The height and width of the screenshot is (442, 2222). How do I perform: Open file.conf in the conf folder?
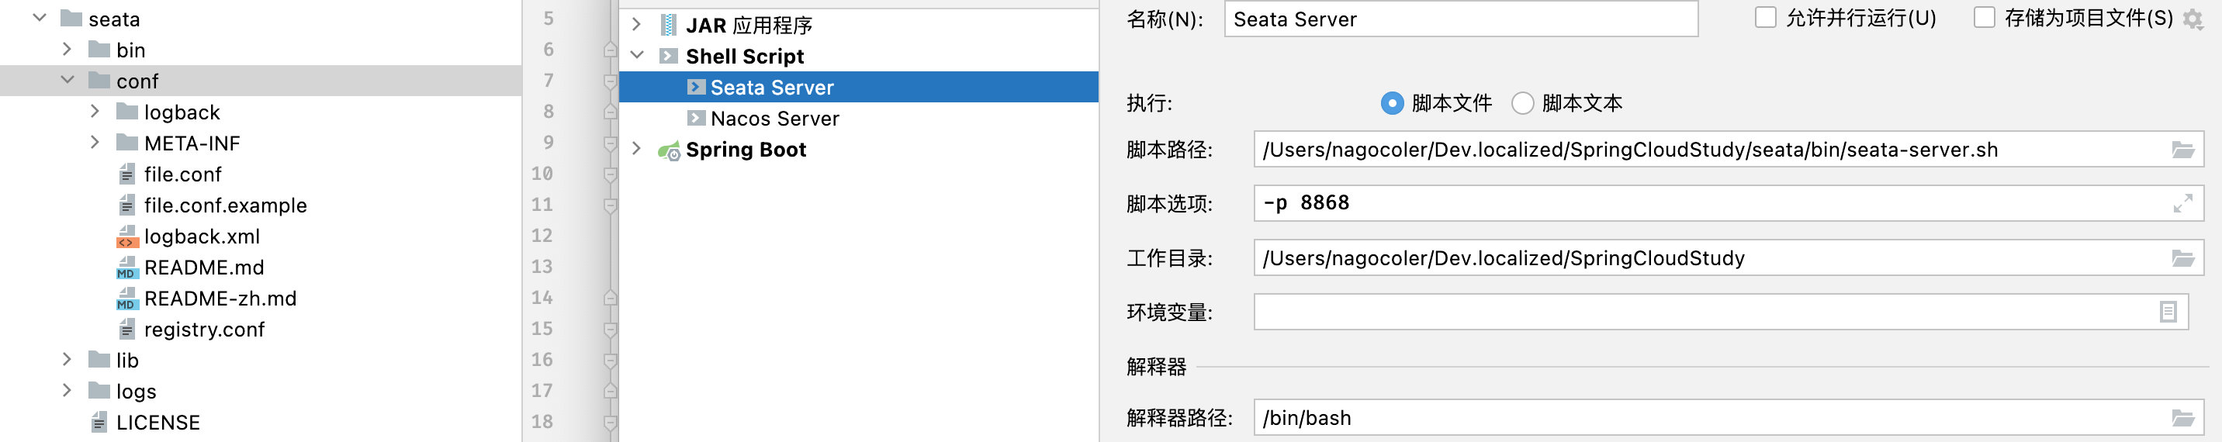click(x=182, y=174)
